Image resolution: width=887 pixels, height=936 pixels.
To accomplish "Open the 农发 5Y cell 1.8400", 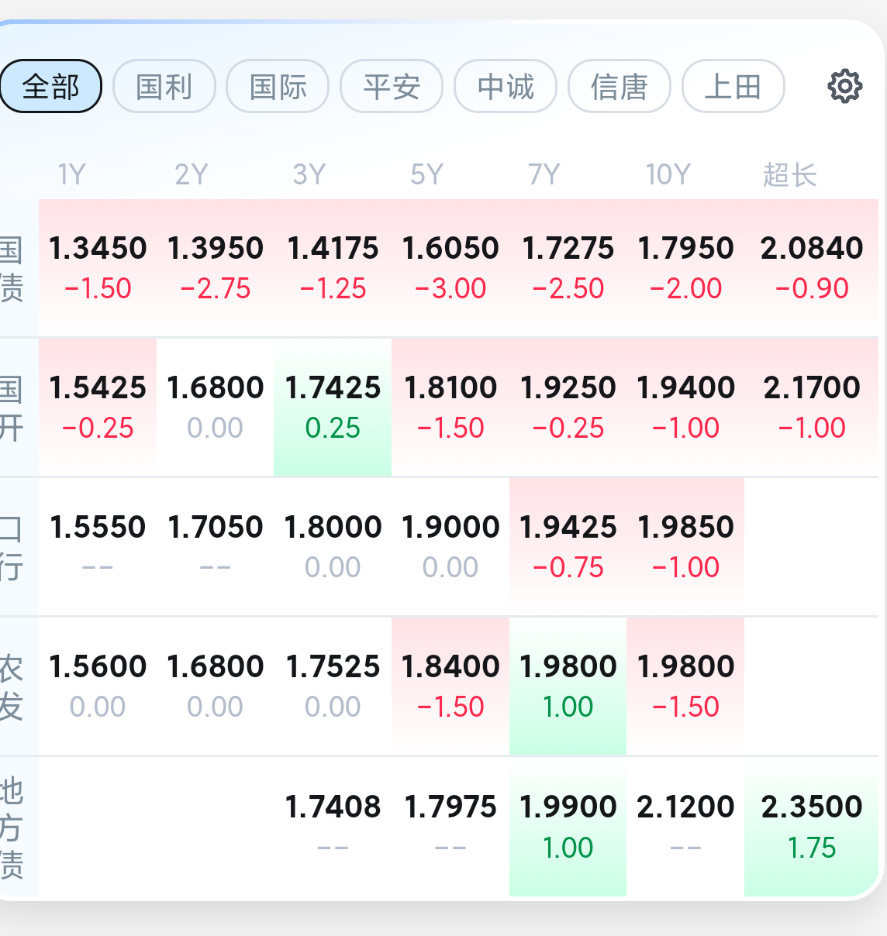I will (x=450, y=686).
